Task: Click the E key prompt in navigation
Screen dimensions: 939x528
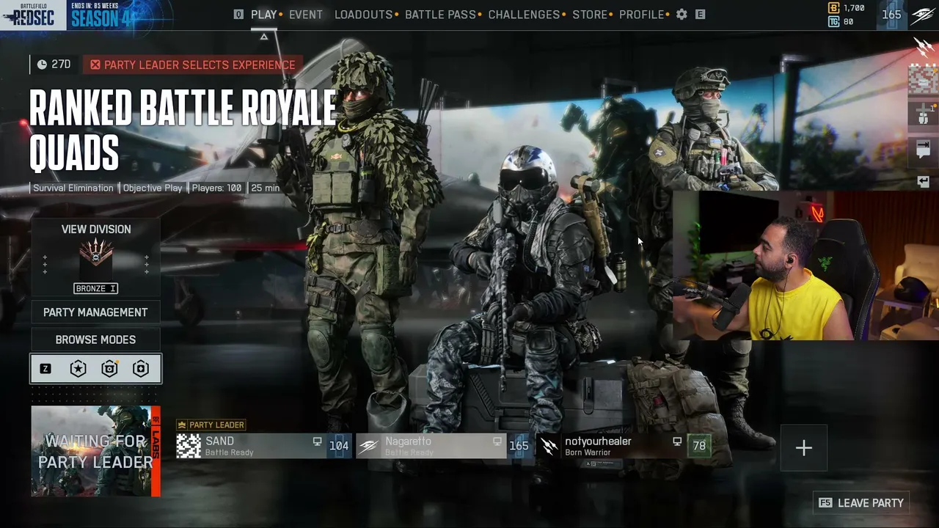Action: pyautogui.click(x=700, y=15)
